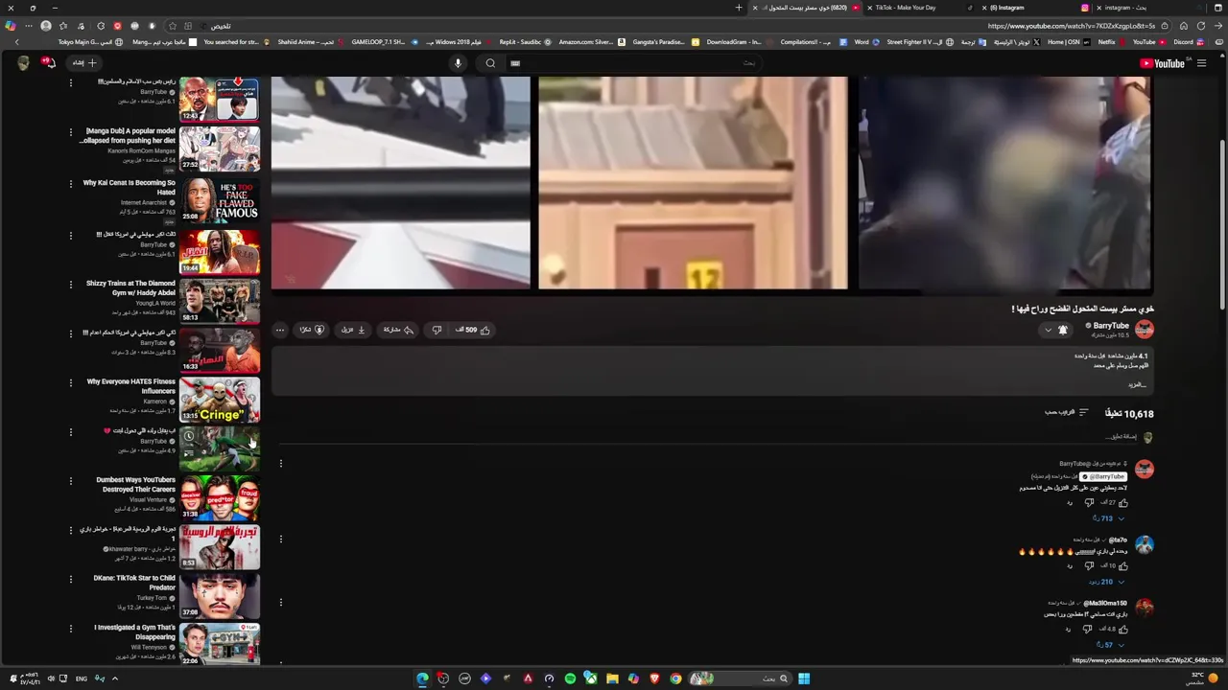
Task: Switch to the (6) Instagram browser tab
Action: [x=1034, y=8]
